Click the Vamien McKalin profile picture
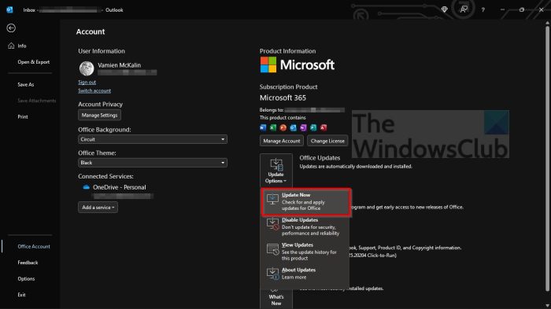This screenshot has height=309, width=551. [87, 68]
